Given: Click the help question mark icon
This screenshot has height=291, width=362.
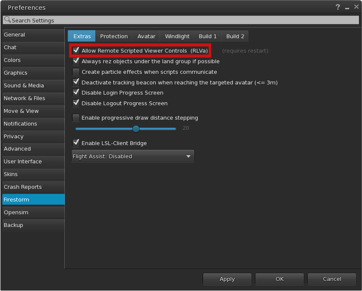Looking at the screenshot, I should point(338,7).
